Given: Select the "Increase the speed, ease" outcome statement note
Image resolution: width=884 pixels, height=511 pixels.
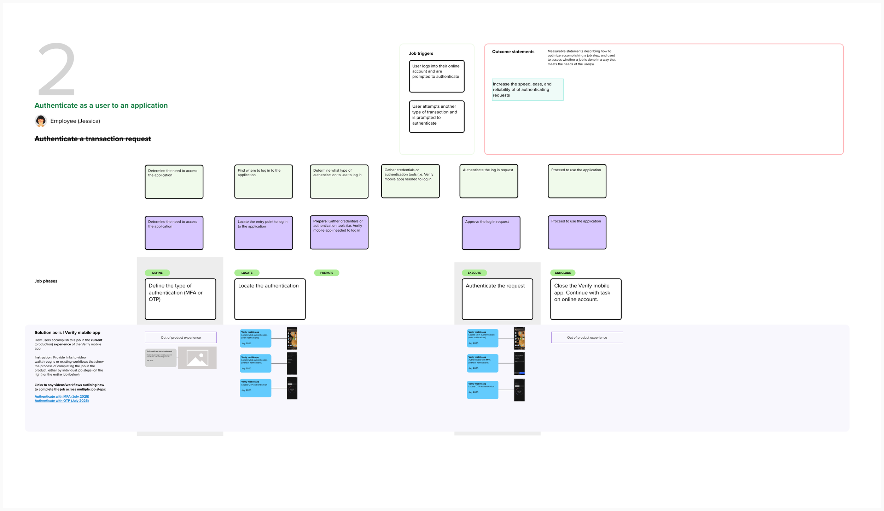Looking at the screenshot, I should [x=528, y=89].
